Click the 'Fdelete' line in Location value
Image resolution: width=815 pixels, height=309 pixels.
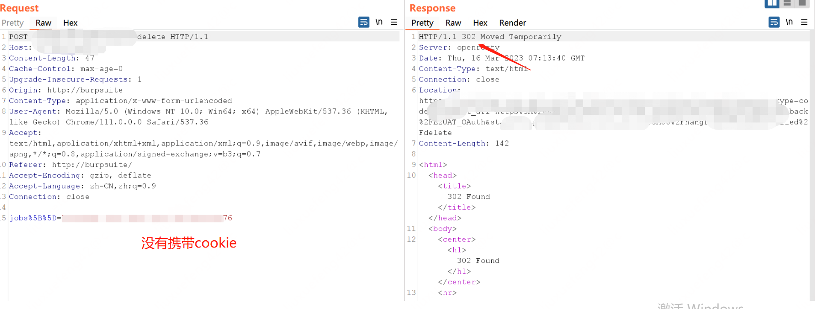tap(435, 133)
